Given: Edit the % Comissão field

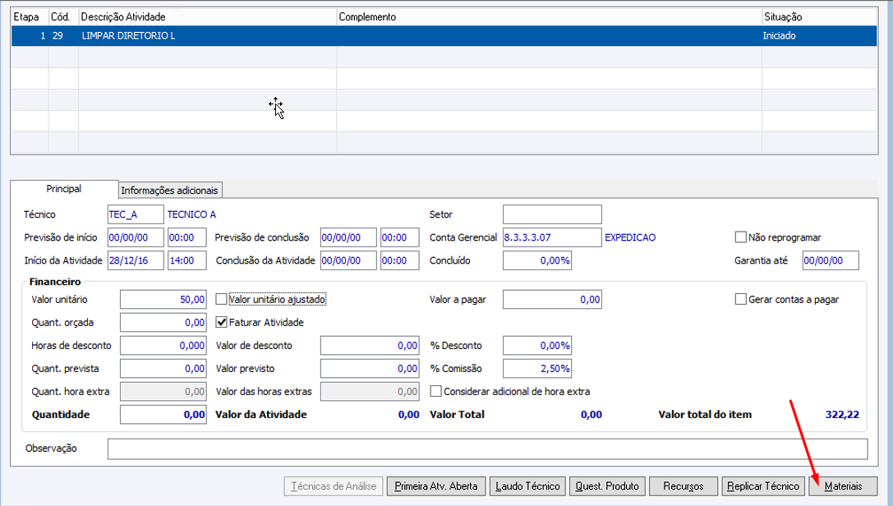Looking at the screenshot, I should (536, 369).
